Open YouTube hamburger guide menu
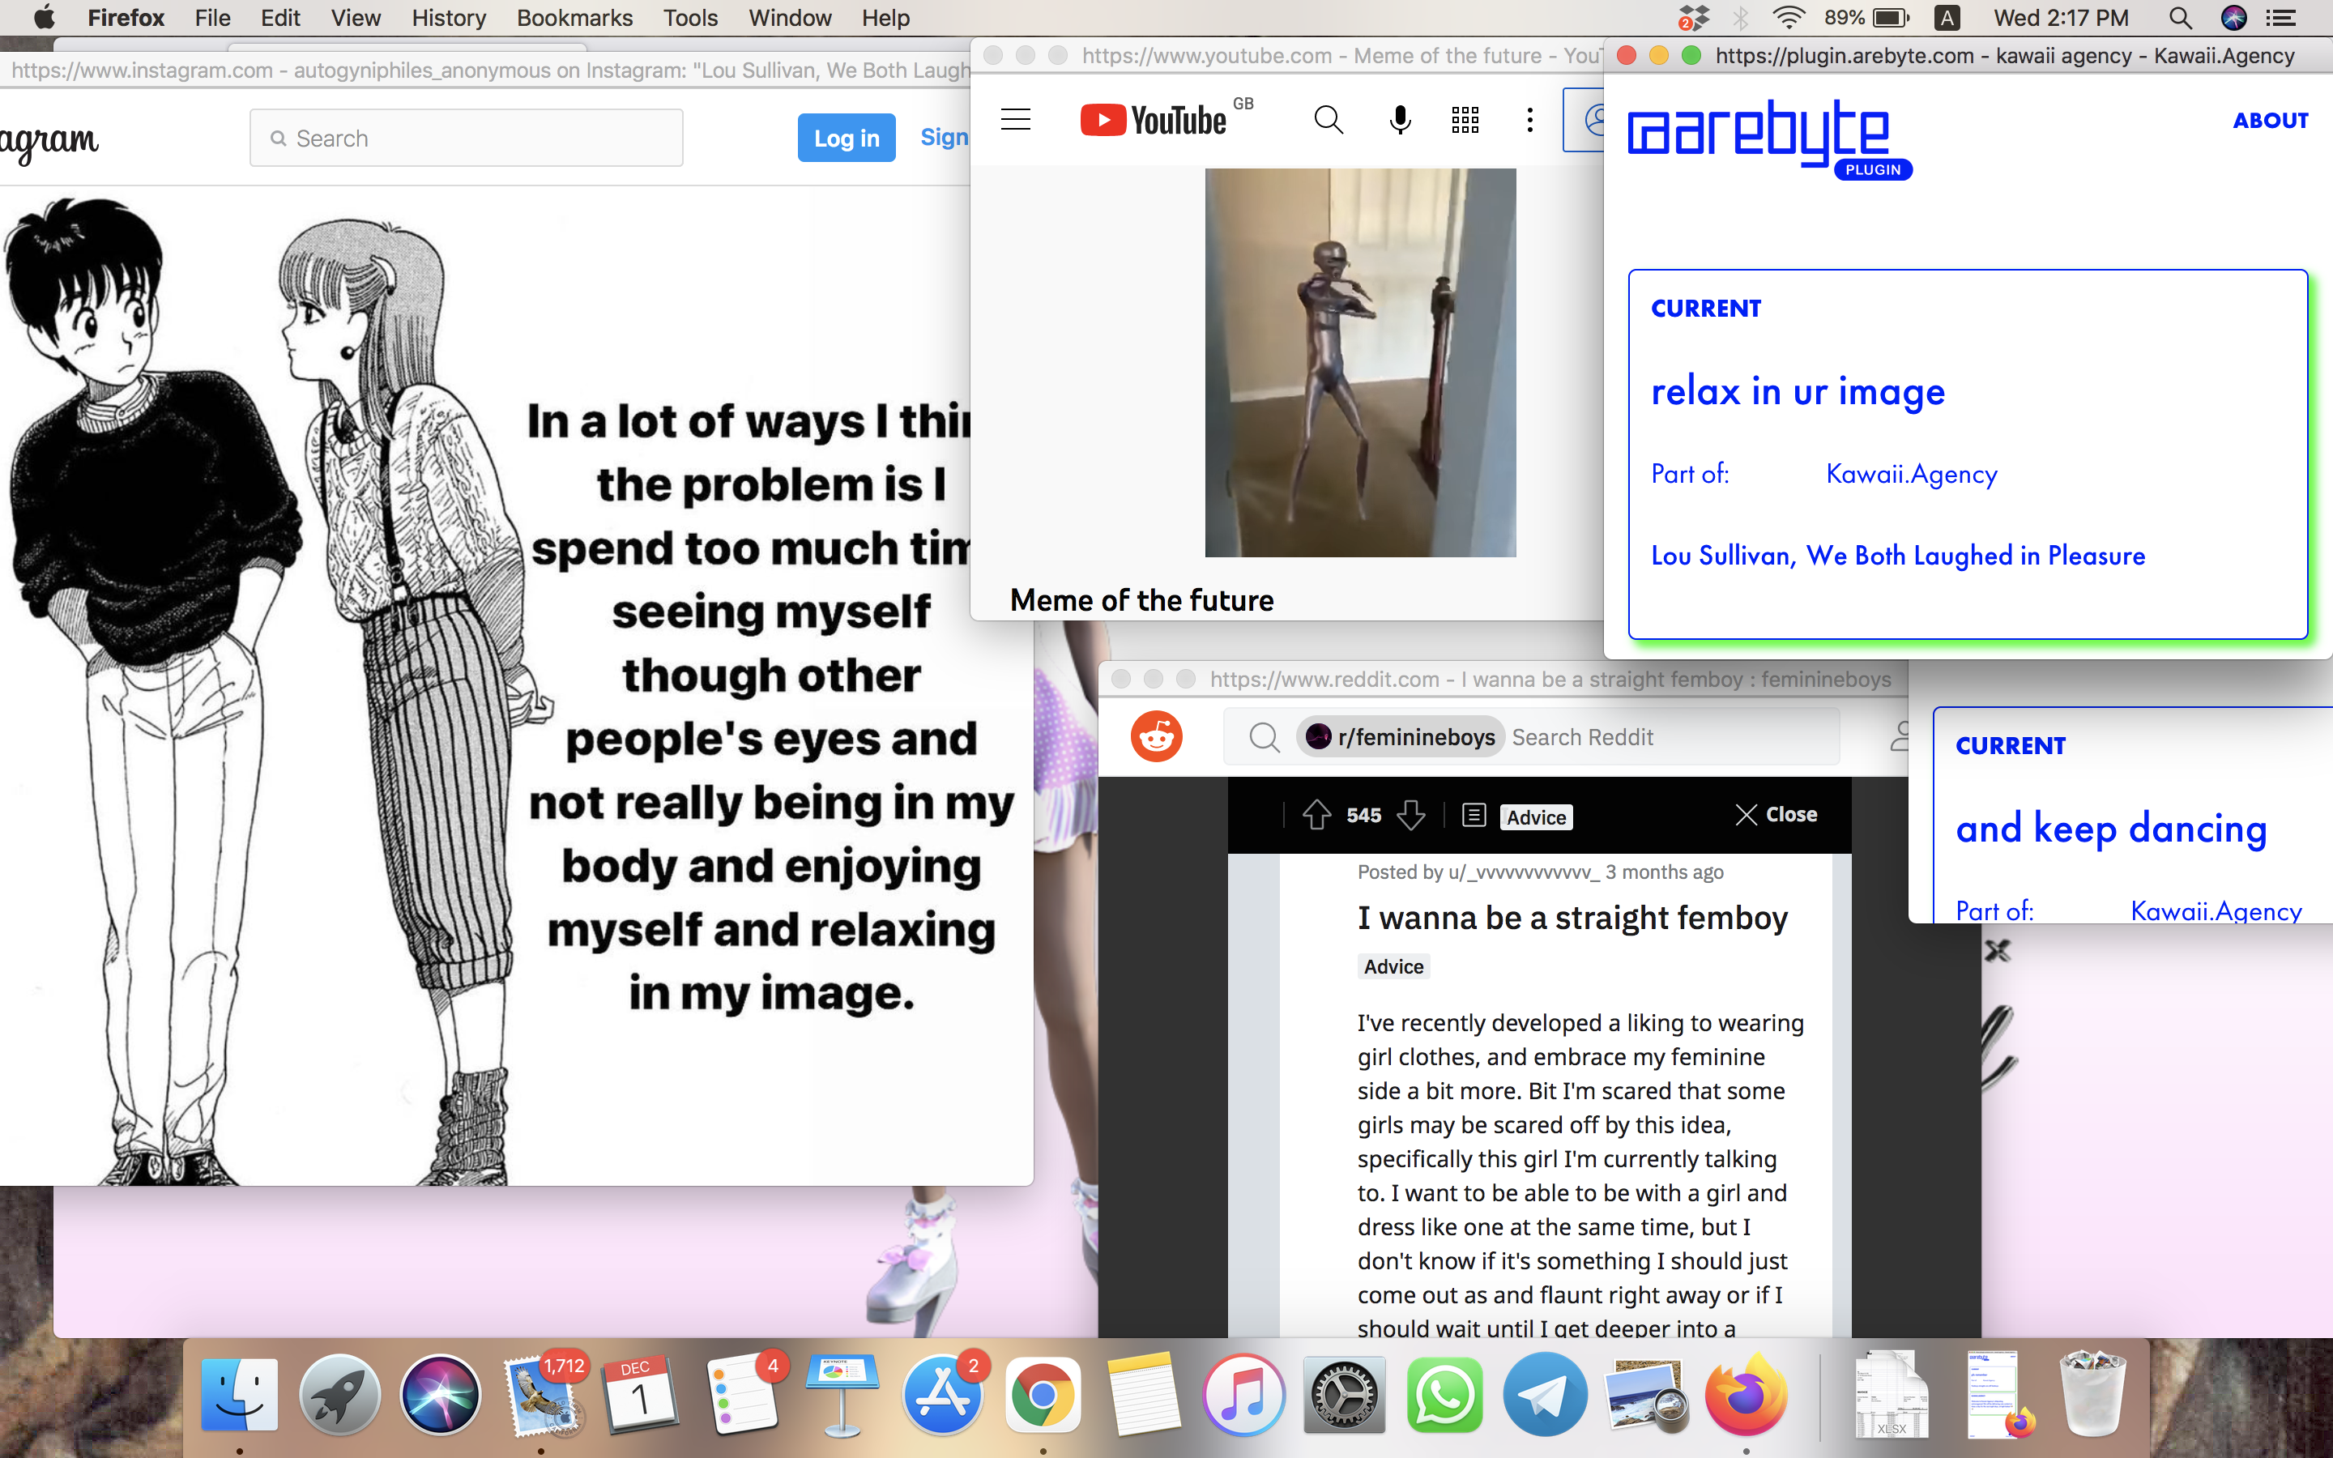The height and width of the screenshot is (1458, 2333). coord(1015,120)
